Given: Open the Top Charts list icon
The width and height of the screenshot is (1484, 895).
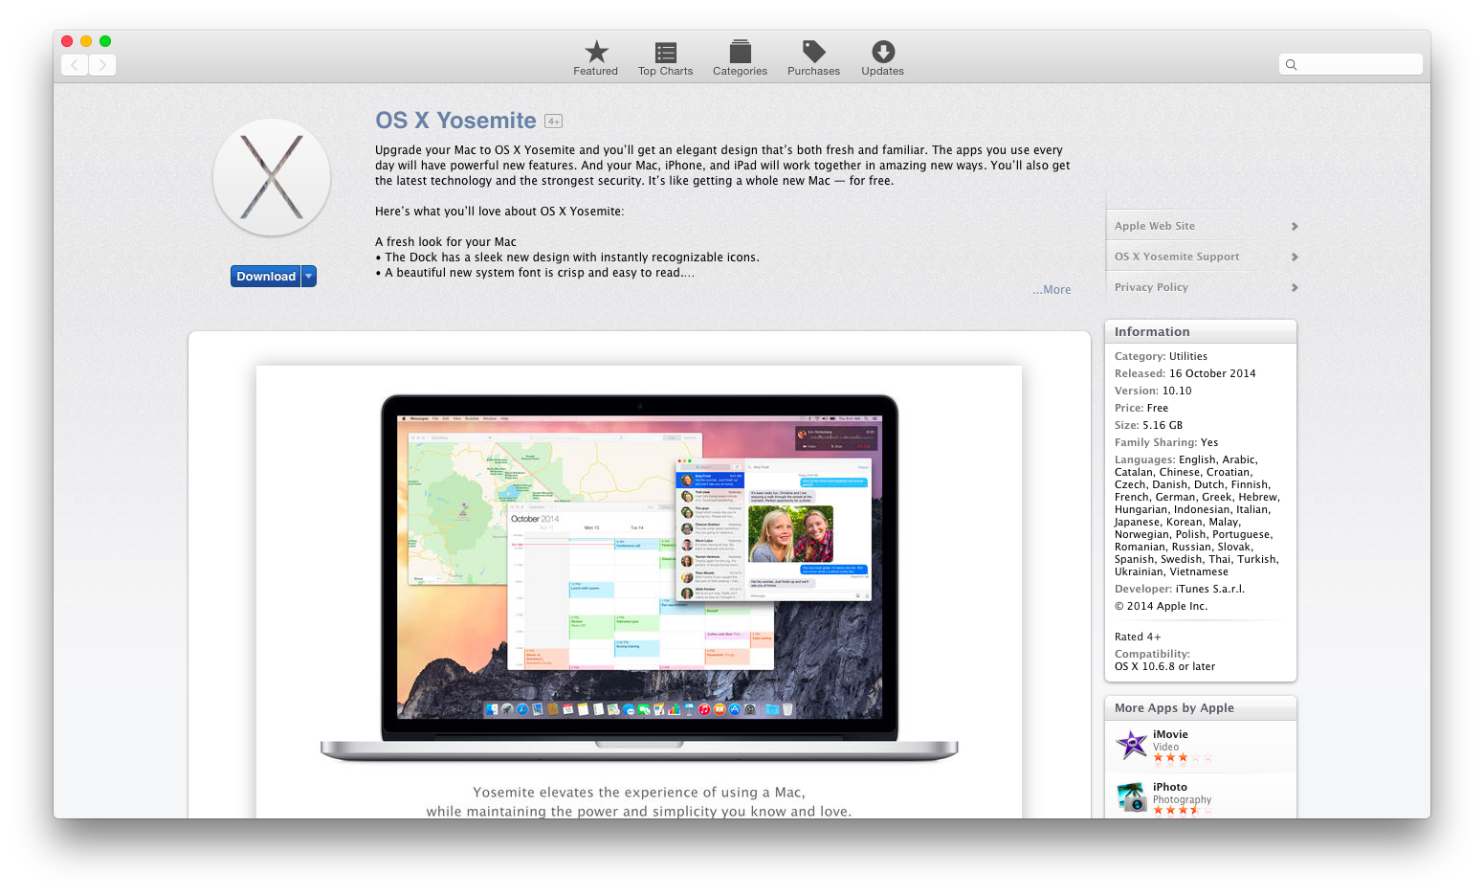Looking at the screenshot, I should pos(666,52).
